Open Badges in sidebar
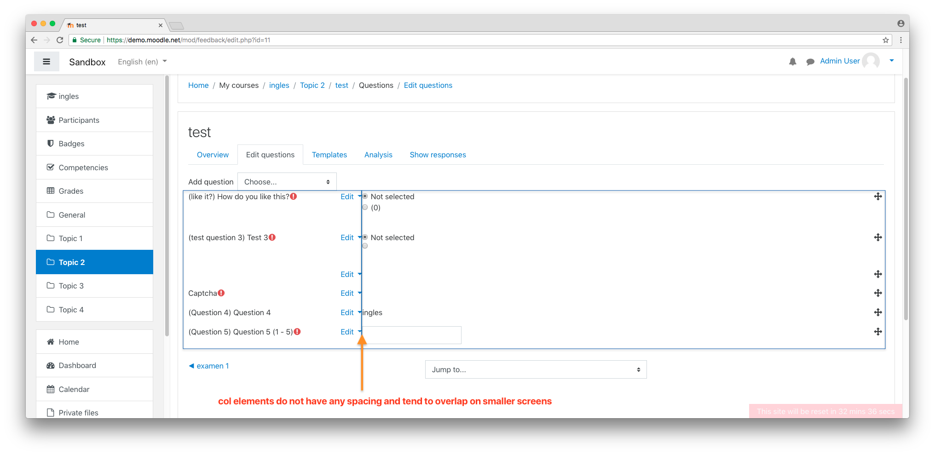The image size is (935, 455). [x=94, y=144]
